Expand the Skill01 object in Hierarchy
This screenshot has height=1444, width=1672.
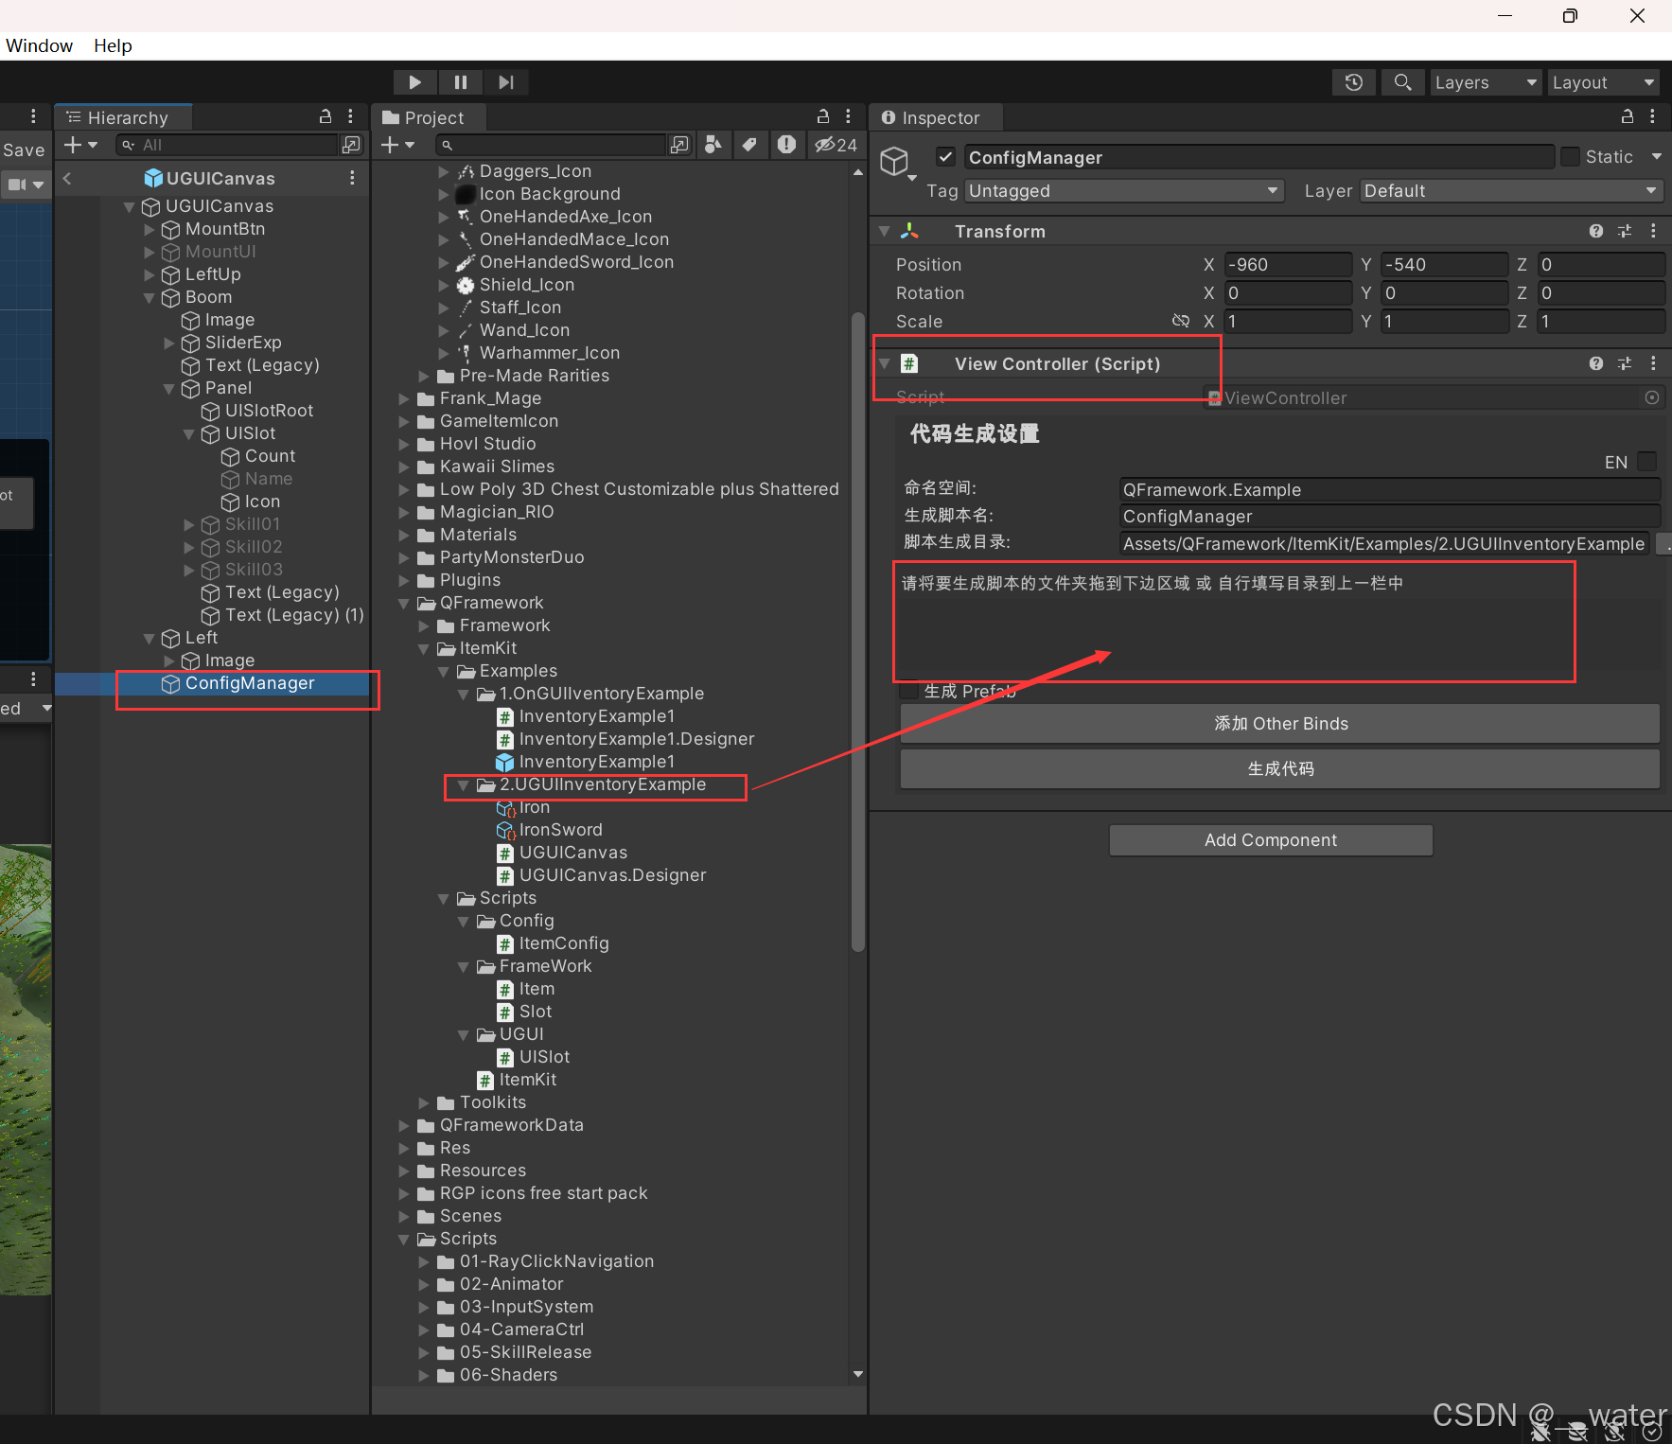[x=188, y=524]
